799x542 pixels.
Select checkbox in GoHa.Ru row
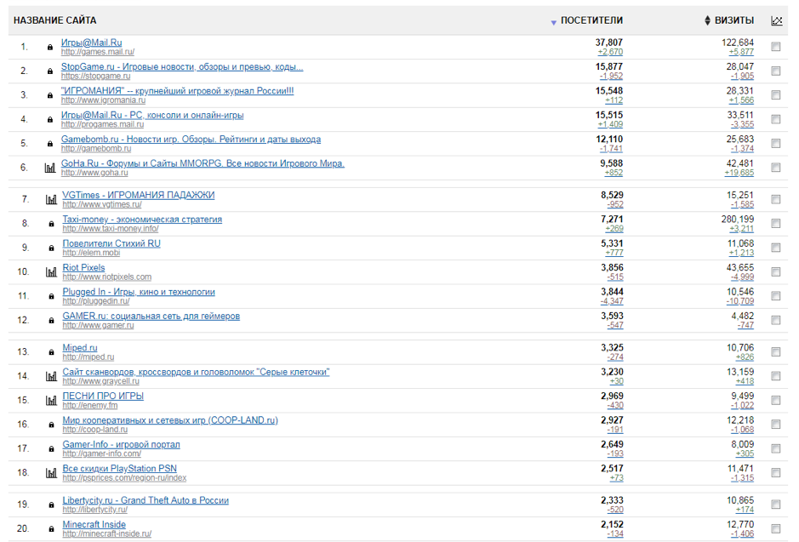[775, 168]
